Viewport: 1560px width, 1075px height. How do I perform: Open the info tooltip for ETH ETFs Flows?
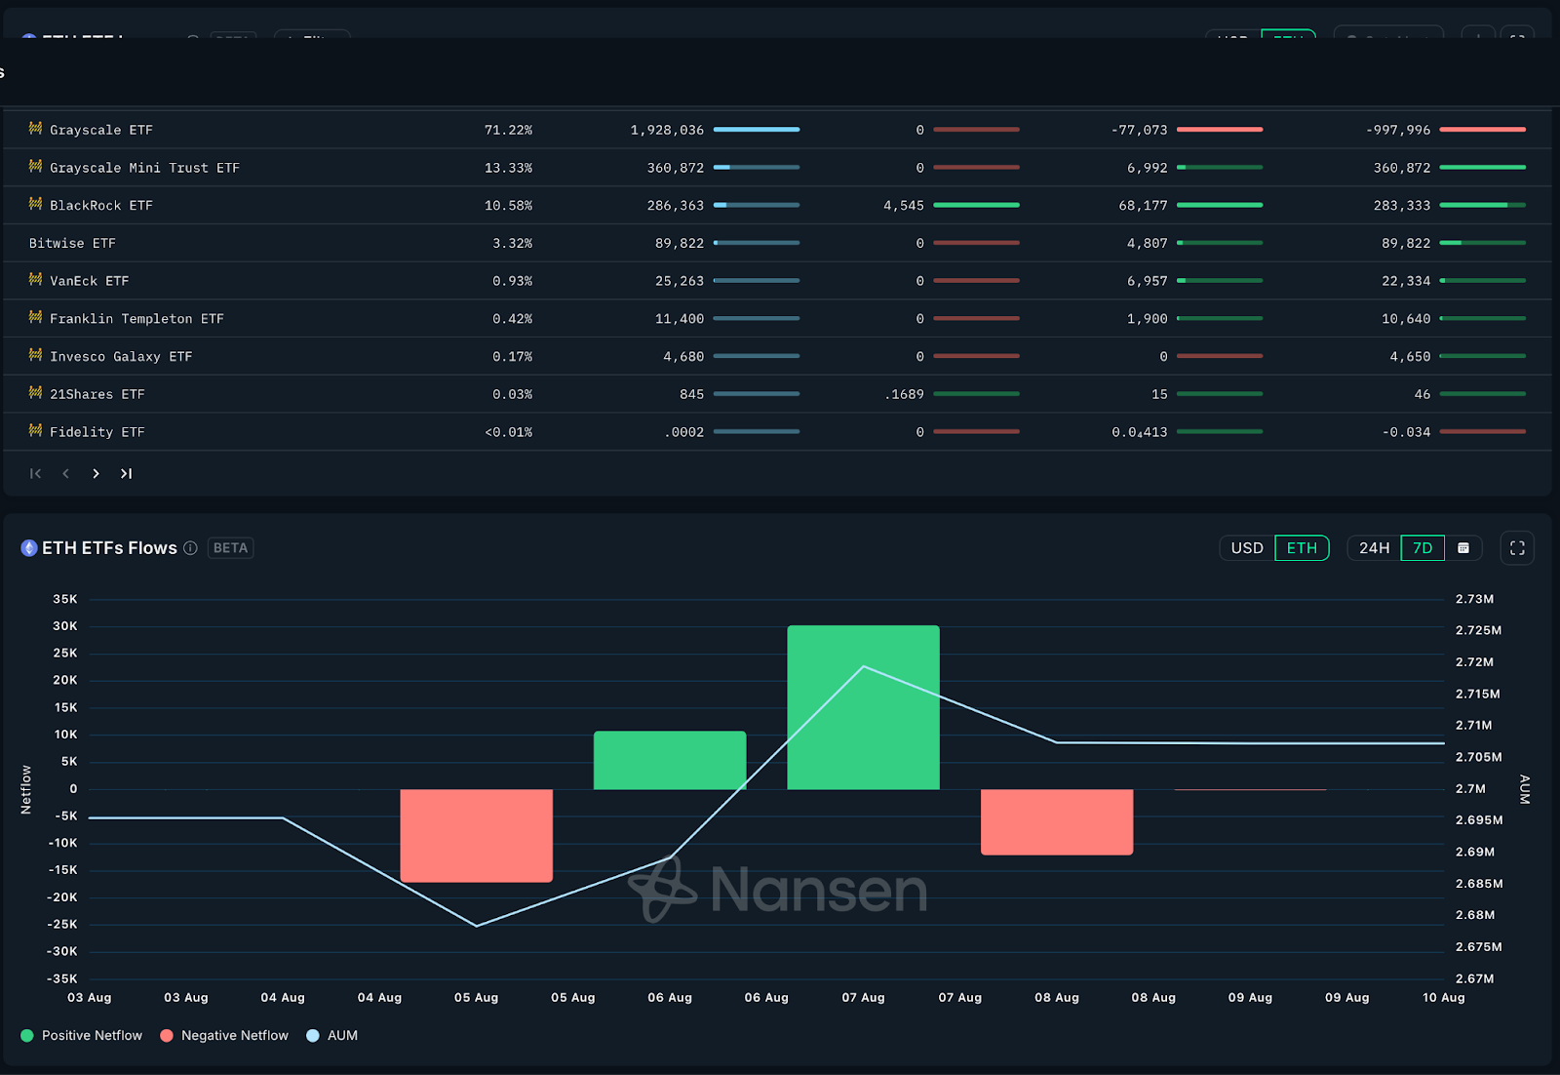pyautogui.click(x=190, y=548)
